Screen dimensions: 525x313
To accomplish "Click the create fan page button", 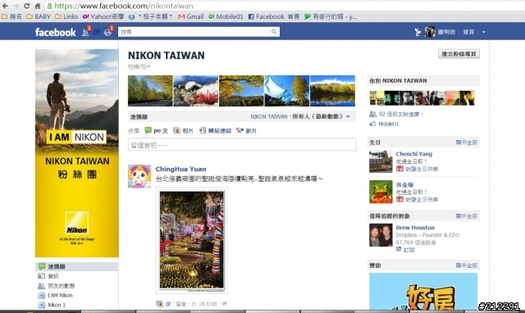I will pyautogui.click(x=459, y=54).
